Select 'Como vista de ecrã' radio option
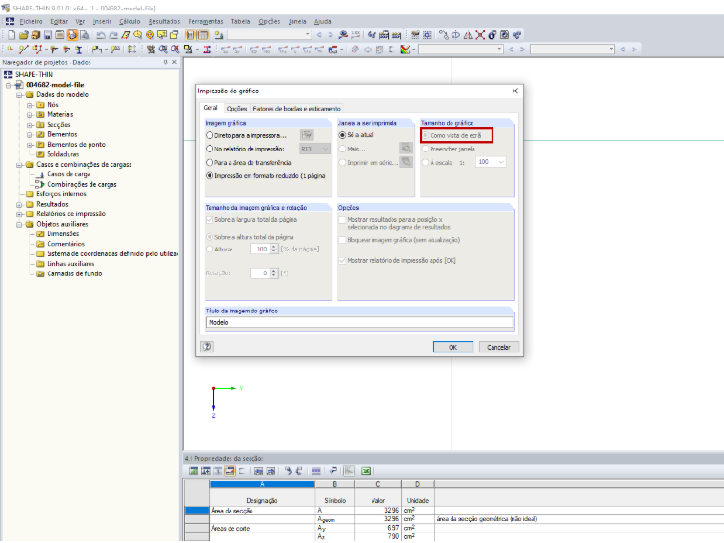 425,135
